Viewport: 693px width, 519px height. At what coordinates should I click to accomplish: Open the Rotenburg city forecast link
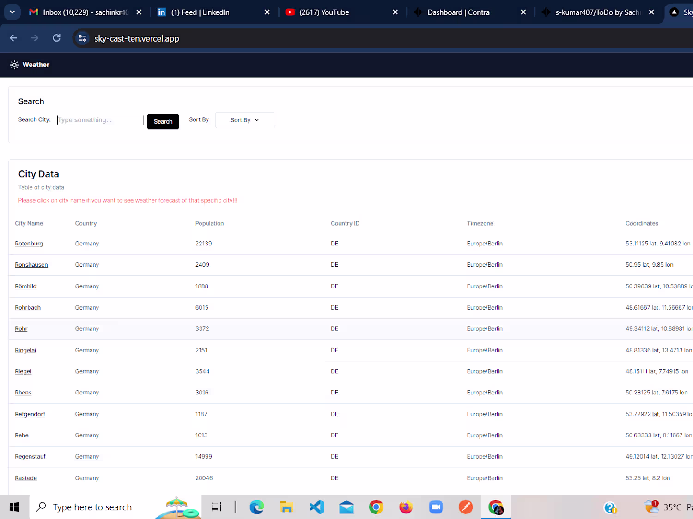pyautogui.click(x=29, y=244)
